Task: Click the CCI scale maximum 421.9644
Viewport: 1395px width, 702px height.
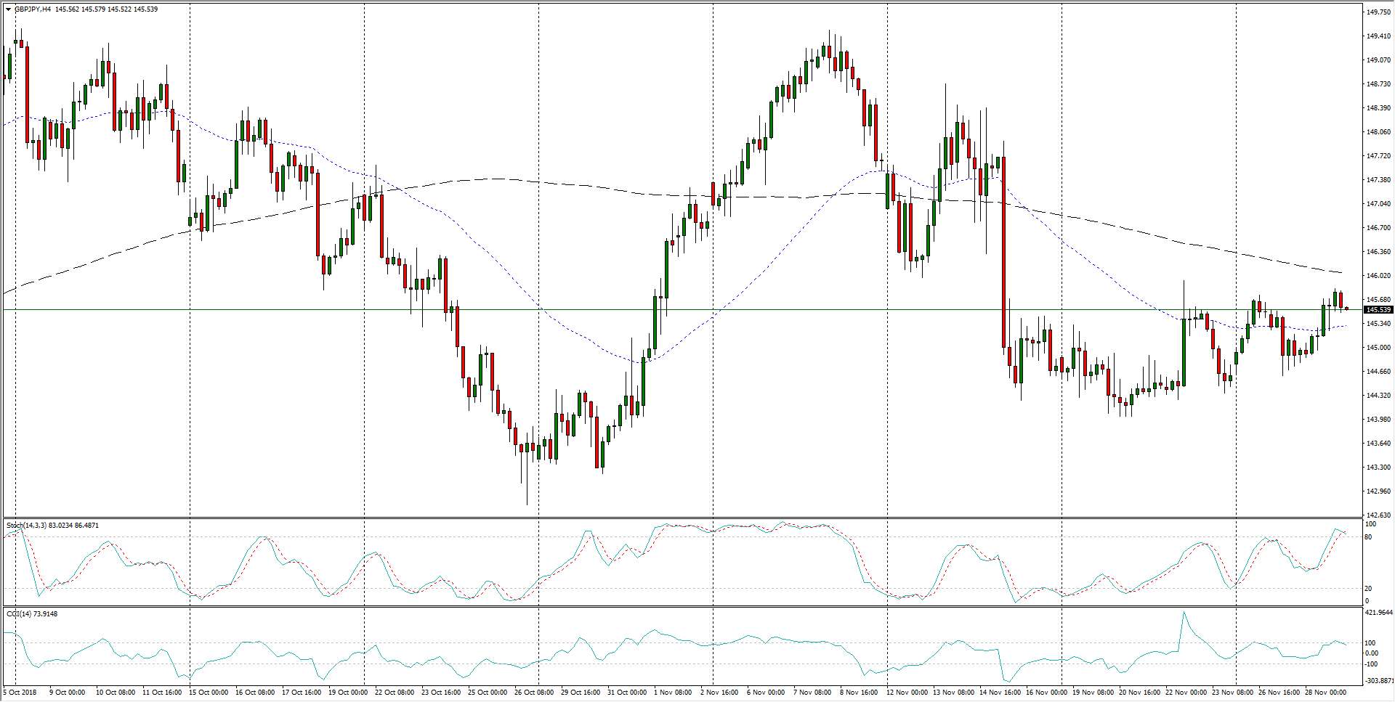Action: (x=1378, y=613)
